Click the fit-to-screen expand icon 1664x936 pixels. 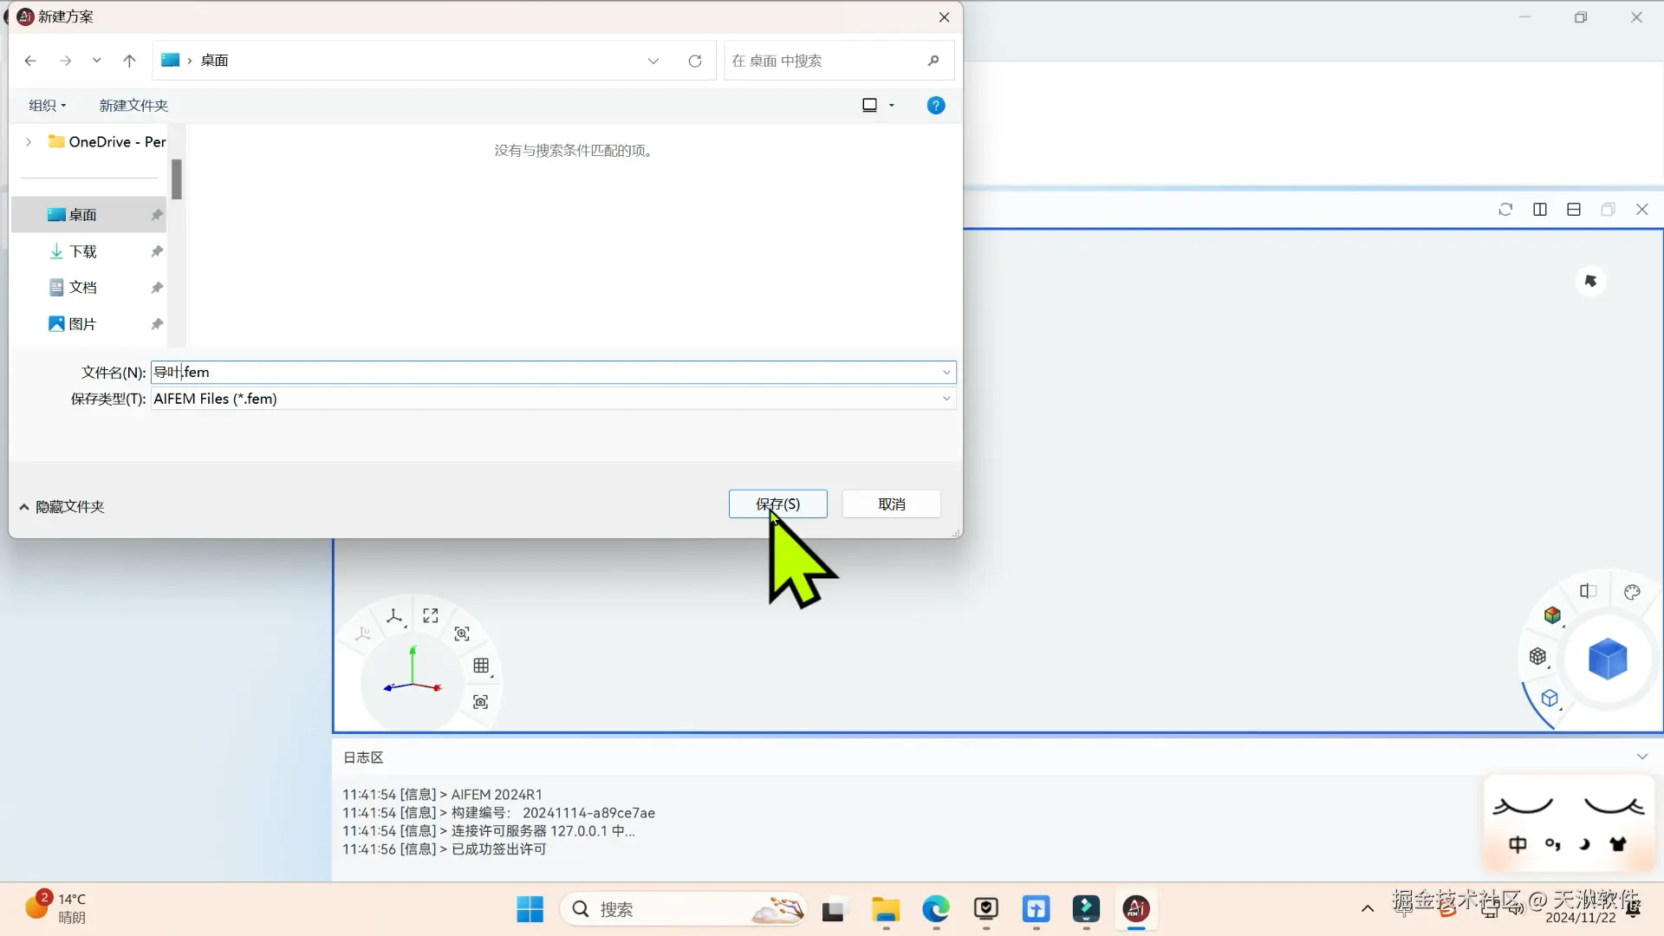[x=431, y=615]
